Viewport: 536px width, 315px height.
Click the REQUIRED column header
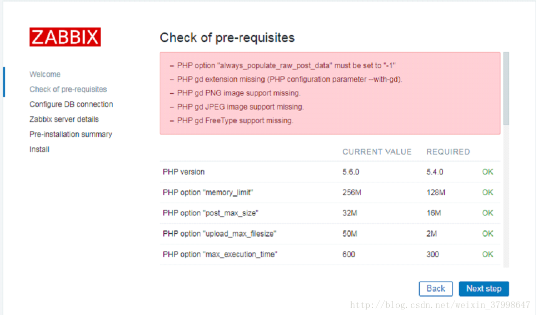(448, 152)
